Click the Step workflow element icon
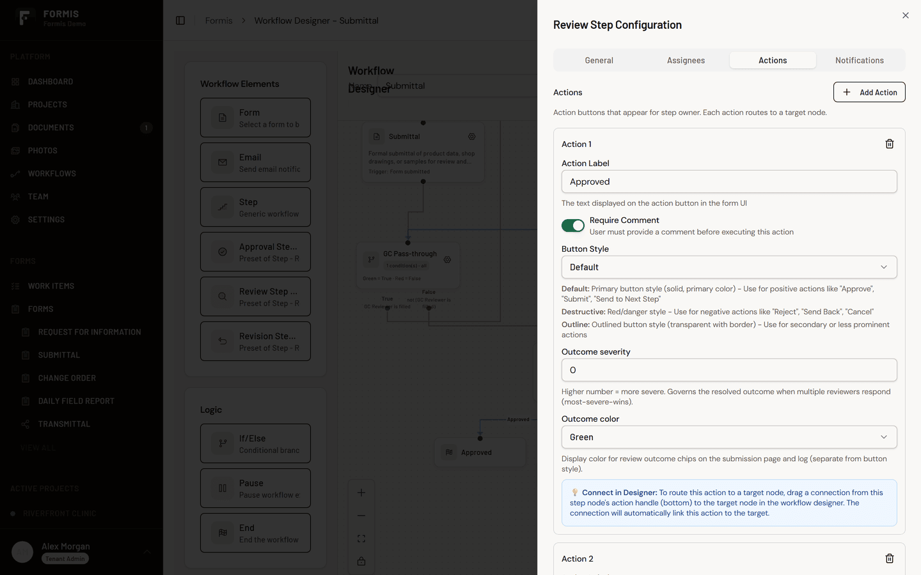 223,207
